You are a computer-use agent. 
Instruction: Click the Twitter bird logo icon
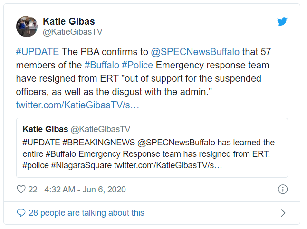(282, 21)
